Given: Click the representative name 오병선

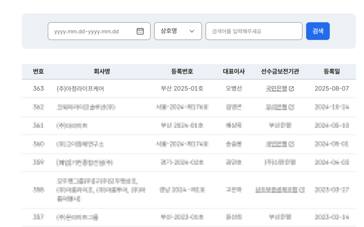Looking at the screenshot, I should (x=234, y=89).
